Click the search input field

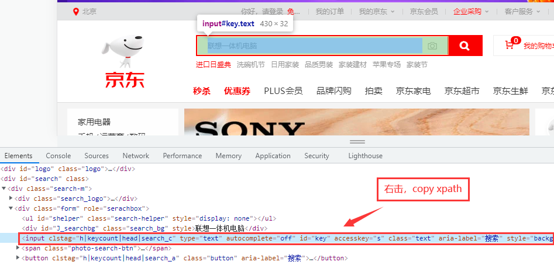(x=322, y=46)
